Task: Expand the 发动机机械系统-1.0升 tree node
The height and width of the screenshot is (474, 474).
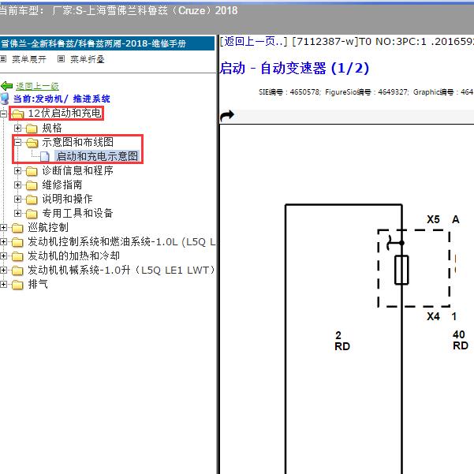Action: [x=4, y=271]
